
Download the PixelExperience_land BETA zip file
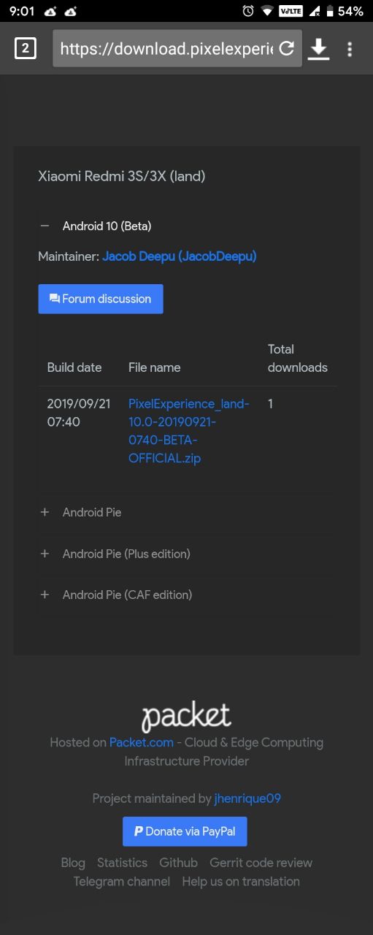tap(189, 431)
